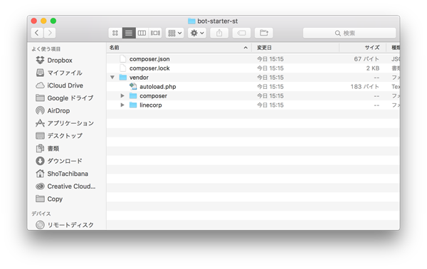Open Dropbox in the sidebar

[60, 60]
